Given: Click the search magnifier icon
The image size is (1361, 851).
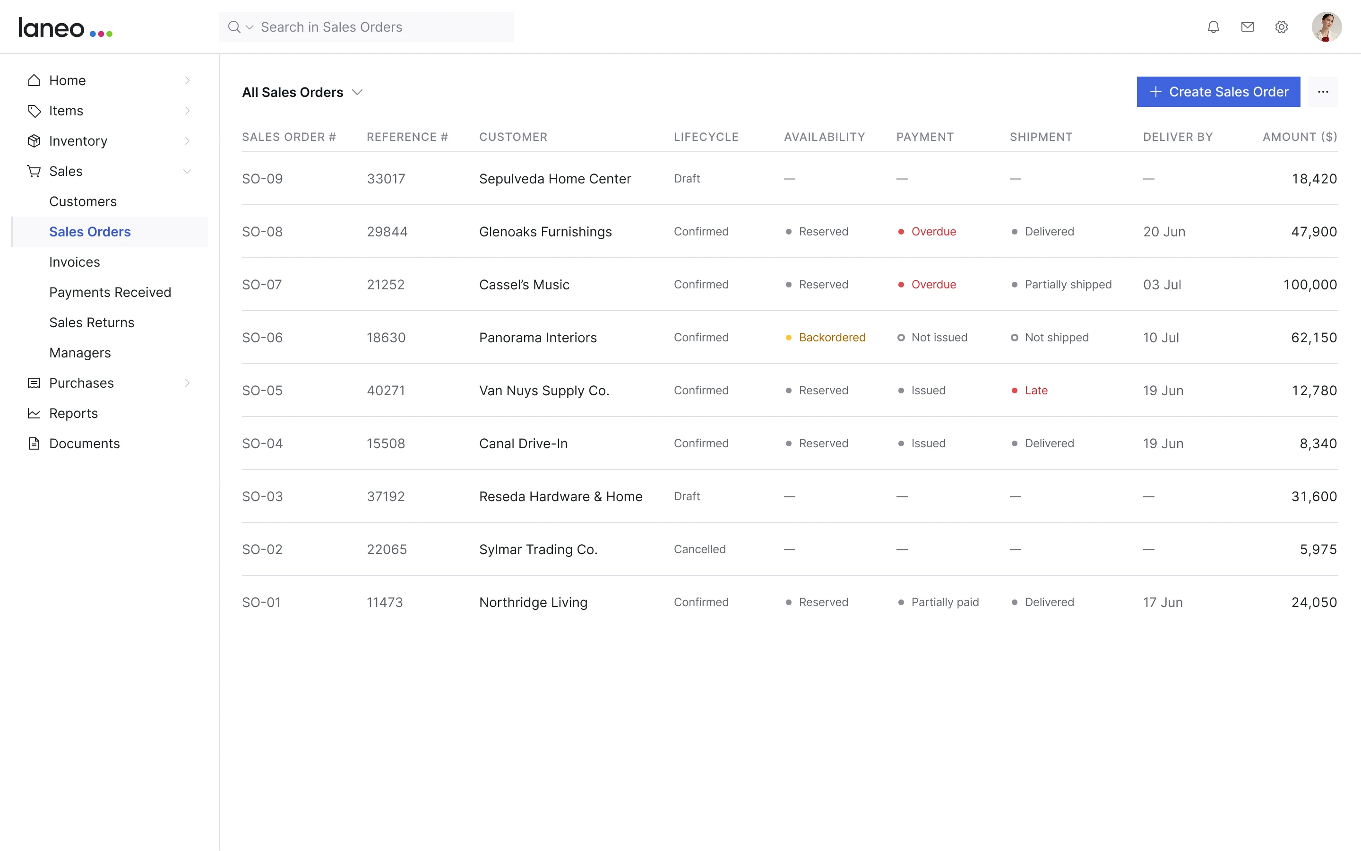Looking at the screenshot, I should [234, 27].
